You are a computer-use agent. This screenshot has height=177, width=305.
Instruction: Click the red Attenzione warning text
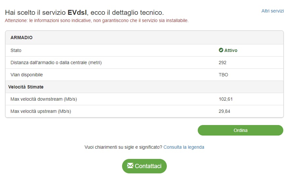point(97,20)
